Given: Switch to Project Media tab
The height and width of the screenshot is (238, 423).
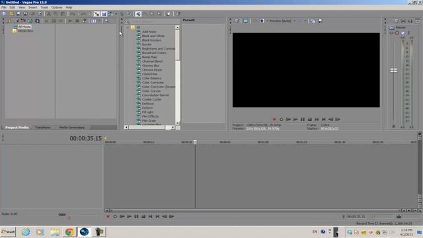Looking at the screenshot, I should point(17,128).
